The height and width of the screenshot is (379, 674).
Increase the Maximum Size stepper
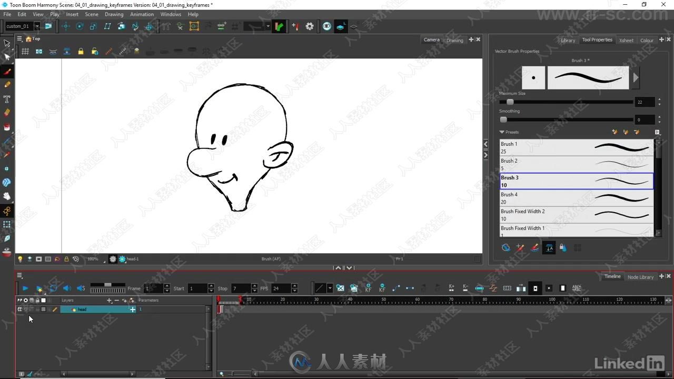[x=659, y=99]
